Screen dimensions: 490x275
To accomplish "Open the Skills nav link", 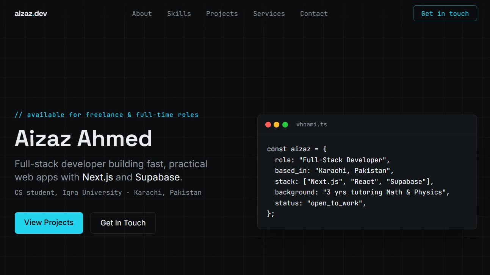I will [x=179, y=14].
